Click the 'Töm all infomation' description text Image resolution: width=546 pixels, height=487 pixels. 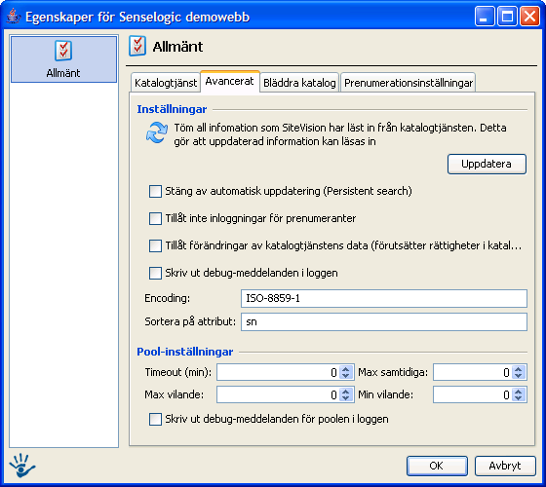[x=340, y=134]
